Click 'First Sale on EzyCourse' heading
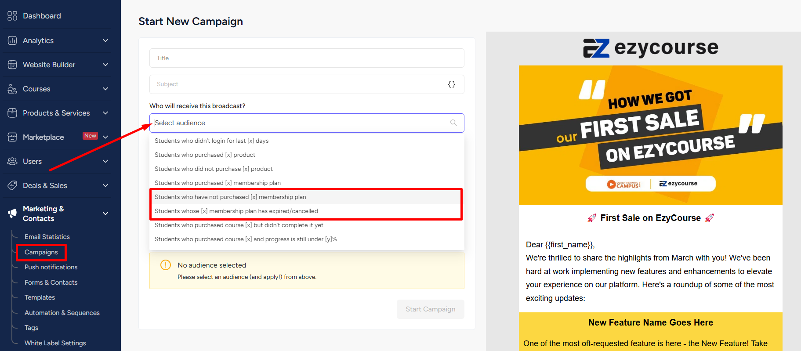The height and width of the screenshot is (351, 801). [651, 218]
